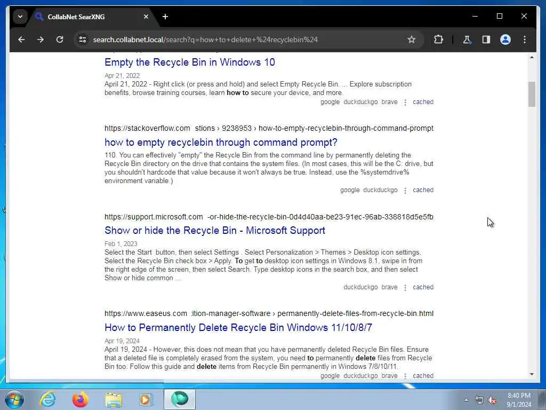Viewport: 546px width, 410px height.
Task: Expand more options for Show or hide result
Action: click(405, 287)
